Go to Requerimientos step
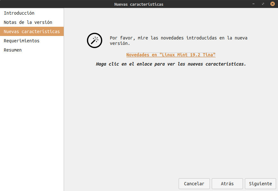Screen dimensions: 278x191 point(32,40)
